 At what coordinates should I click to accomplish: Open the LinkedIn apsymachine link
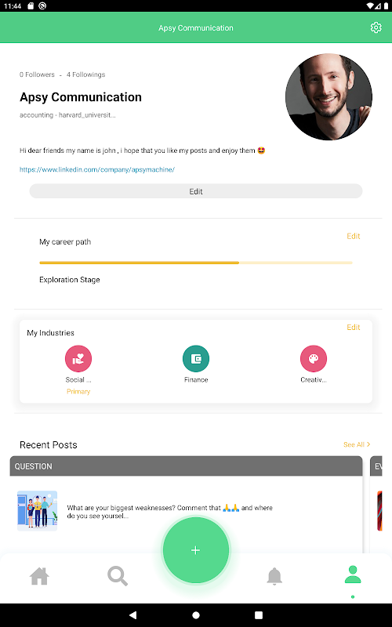coord(97,169)
